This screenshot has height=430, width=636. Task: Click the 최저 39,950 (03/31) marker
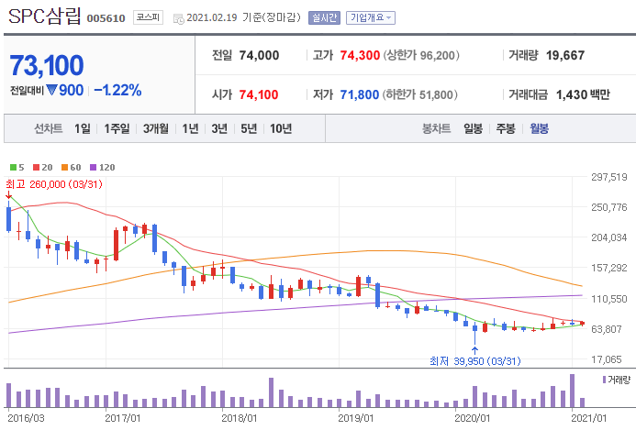(475, 360)
